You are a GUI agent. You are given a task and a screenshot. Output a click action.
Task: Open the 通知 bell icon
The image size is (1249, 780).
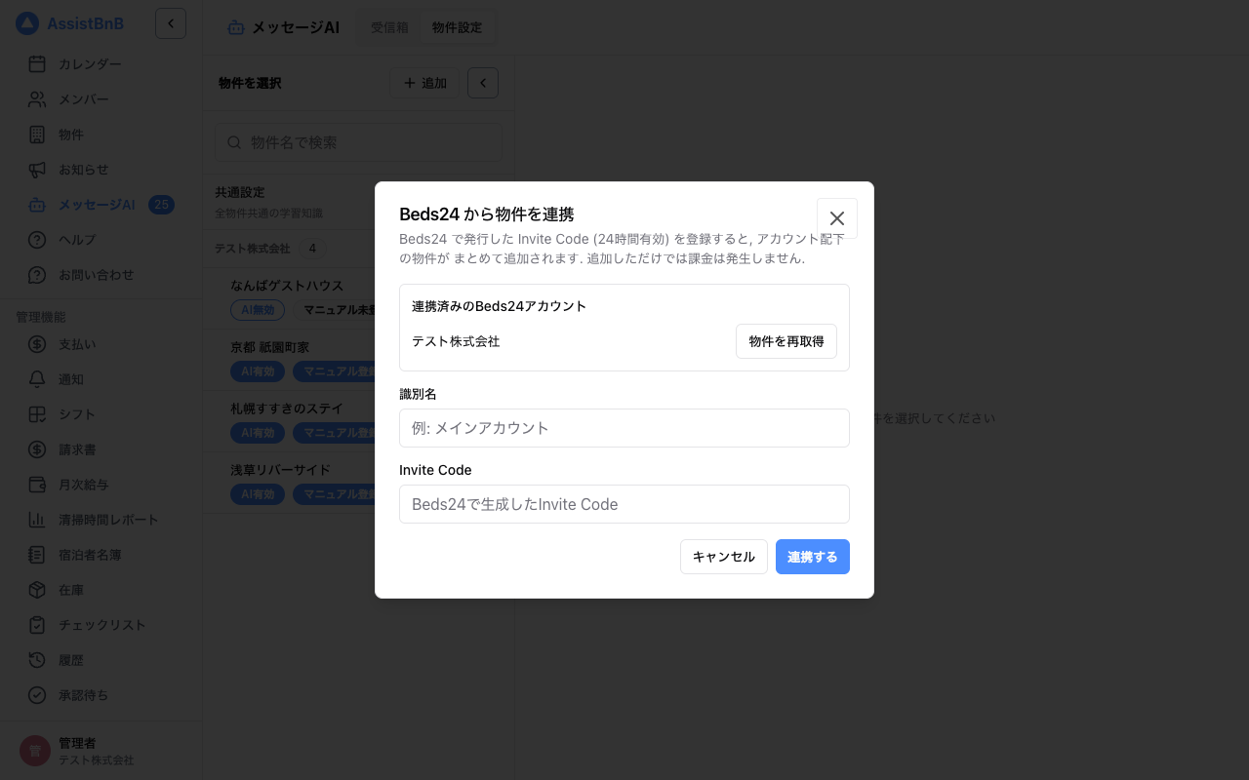point(37,379)
